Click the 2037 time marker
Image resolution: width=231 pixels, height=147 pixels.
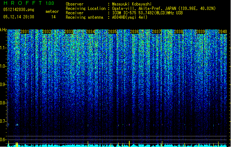[156, 32]
